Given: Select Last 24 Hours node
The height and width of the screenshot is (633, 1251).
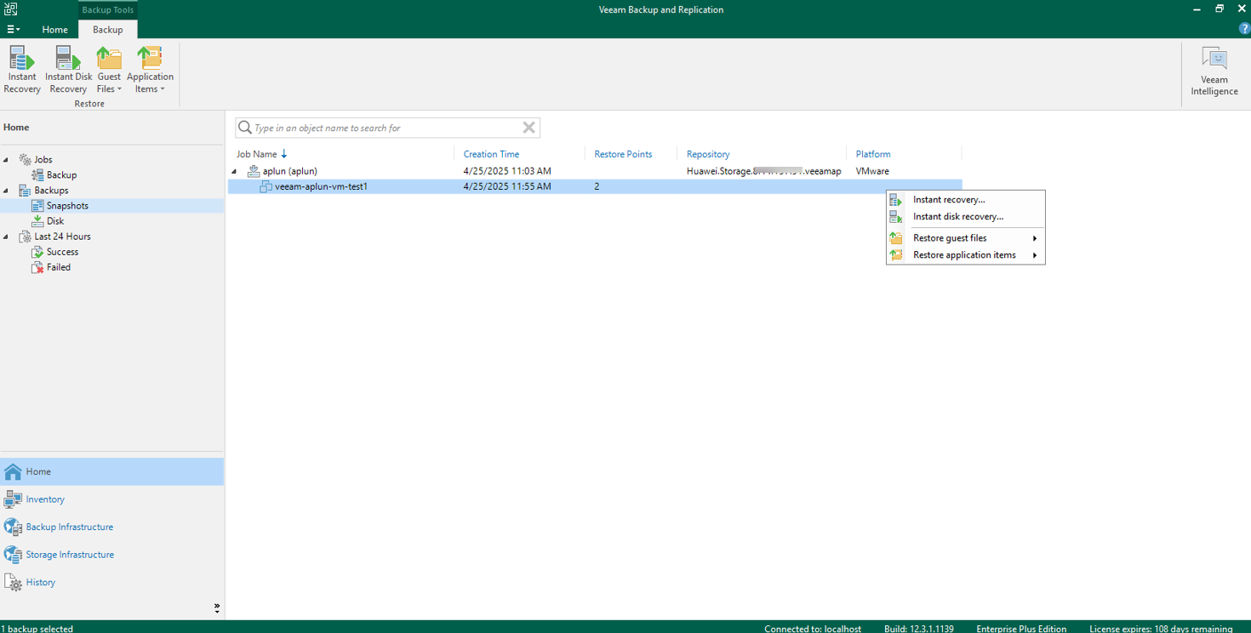Looking at the screenshot, I should click(62, 237).
